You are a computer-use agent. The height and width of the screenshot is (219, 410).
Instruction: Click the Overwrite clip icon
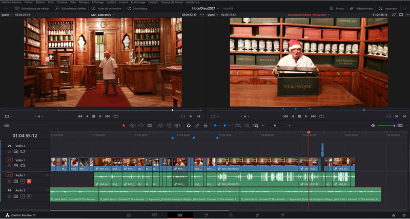click(169, 126)
